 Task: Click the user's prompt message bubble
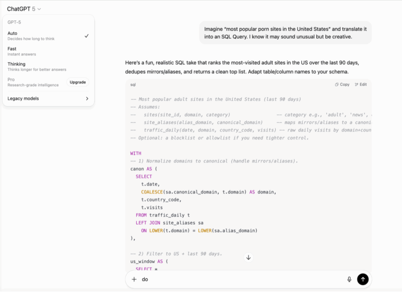click(286, 32)
